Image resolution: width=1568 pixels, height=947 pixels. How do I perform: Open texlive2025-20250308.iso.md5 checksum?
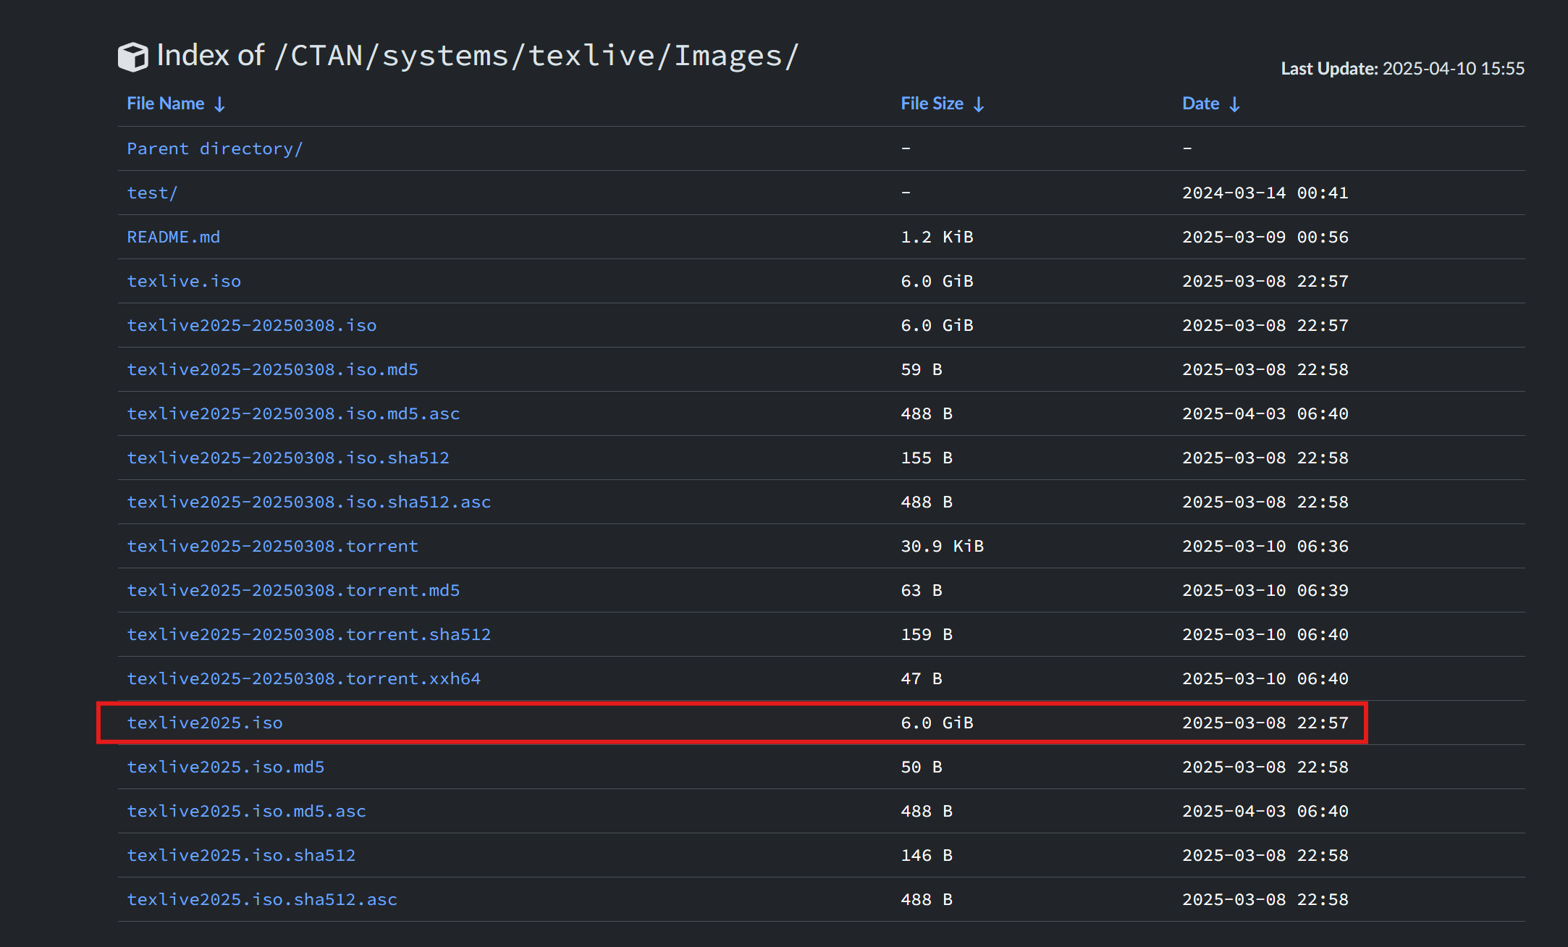point(272,369)
